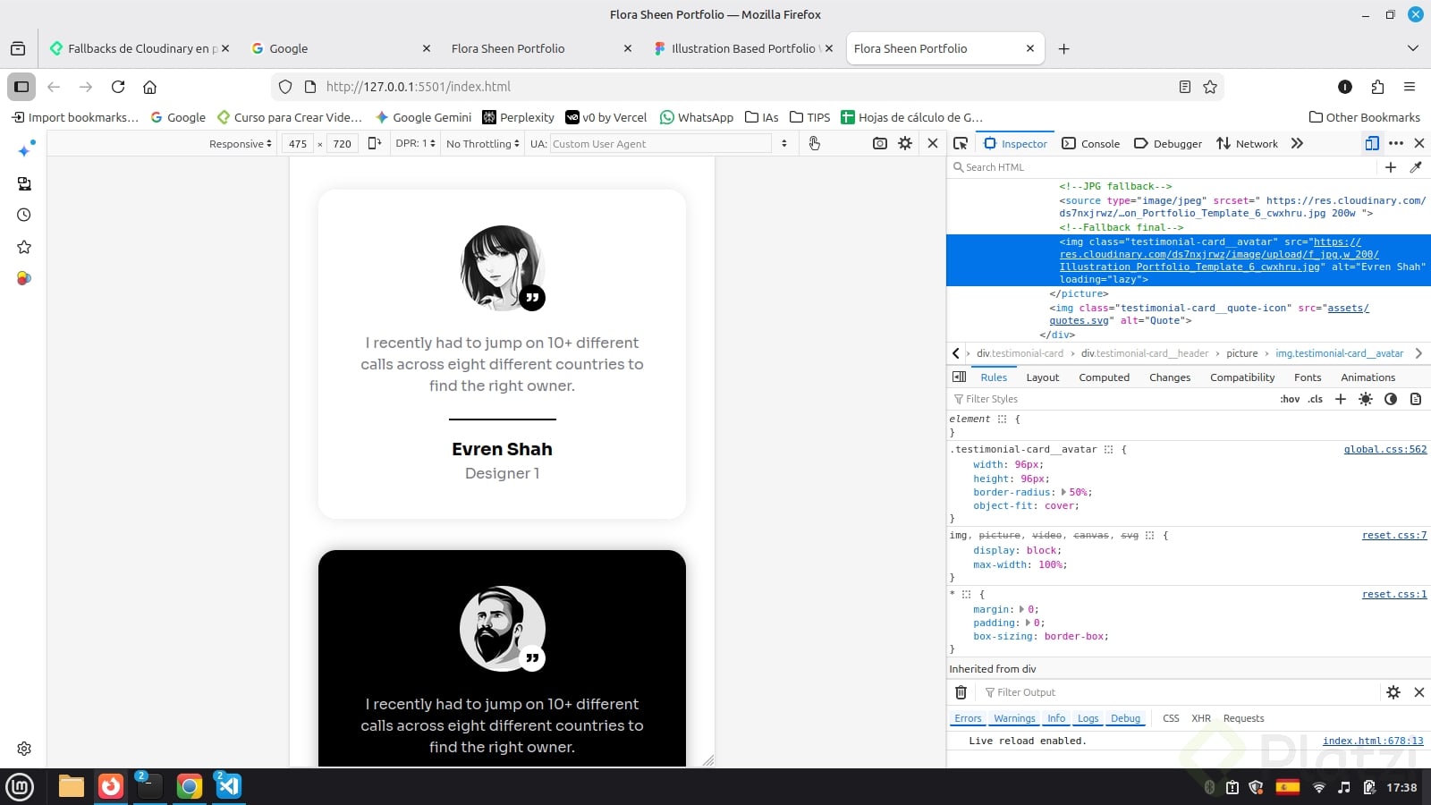The height and width of the screenshot is (805, 1431).
Task: Grab a color with the eyedropper tool
Action: [x=1416, y=167]
